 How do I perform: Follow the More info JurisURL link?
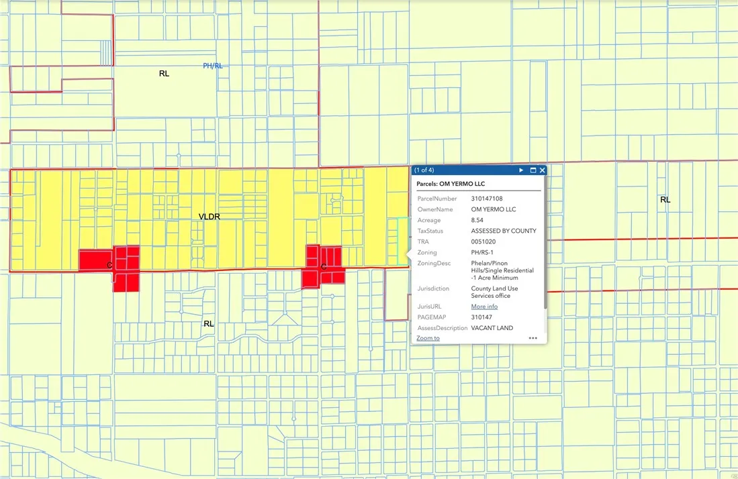point(484,307)
